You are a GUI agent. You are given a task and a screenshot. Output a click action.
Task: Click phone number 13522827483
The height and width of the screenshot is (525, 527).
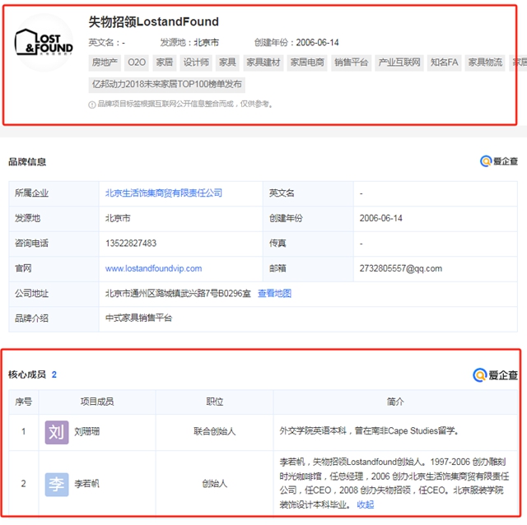click(x=131, y=244)
